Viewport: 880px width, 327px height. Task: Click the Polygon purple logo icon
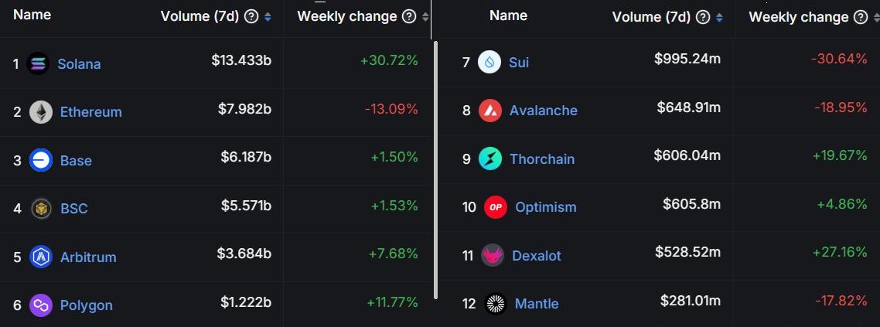40,305
